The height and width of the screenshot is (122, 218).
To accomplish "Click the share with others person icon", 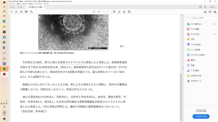I will (x=215, y=12).
